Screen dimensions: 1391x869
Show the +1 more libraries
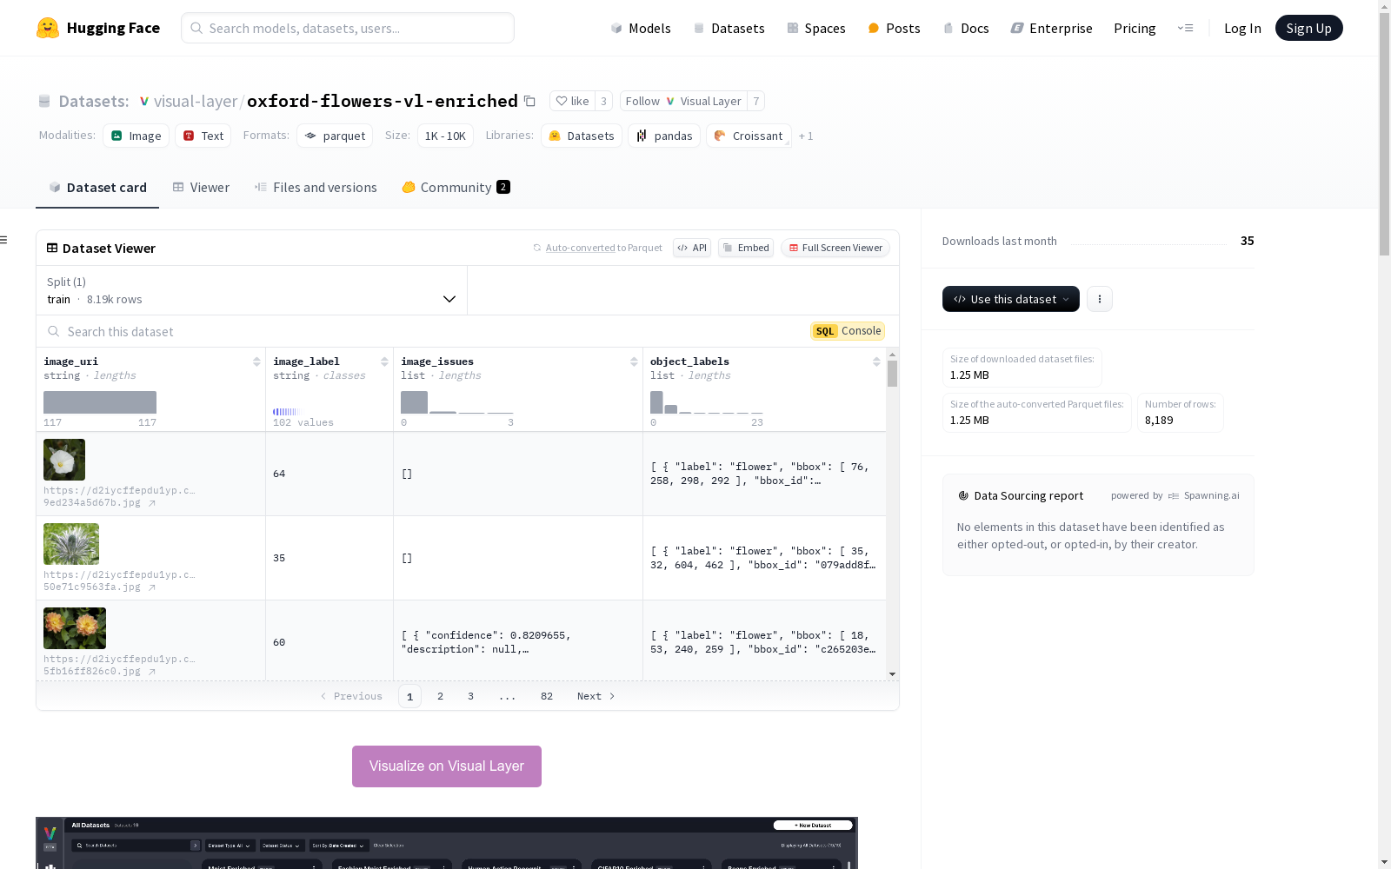point(806,136)
